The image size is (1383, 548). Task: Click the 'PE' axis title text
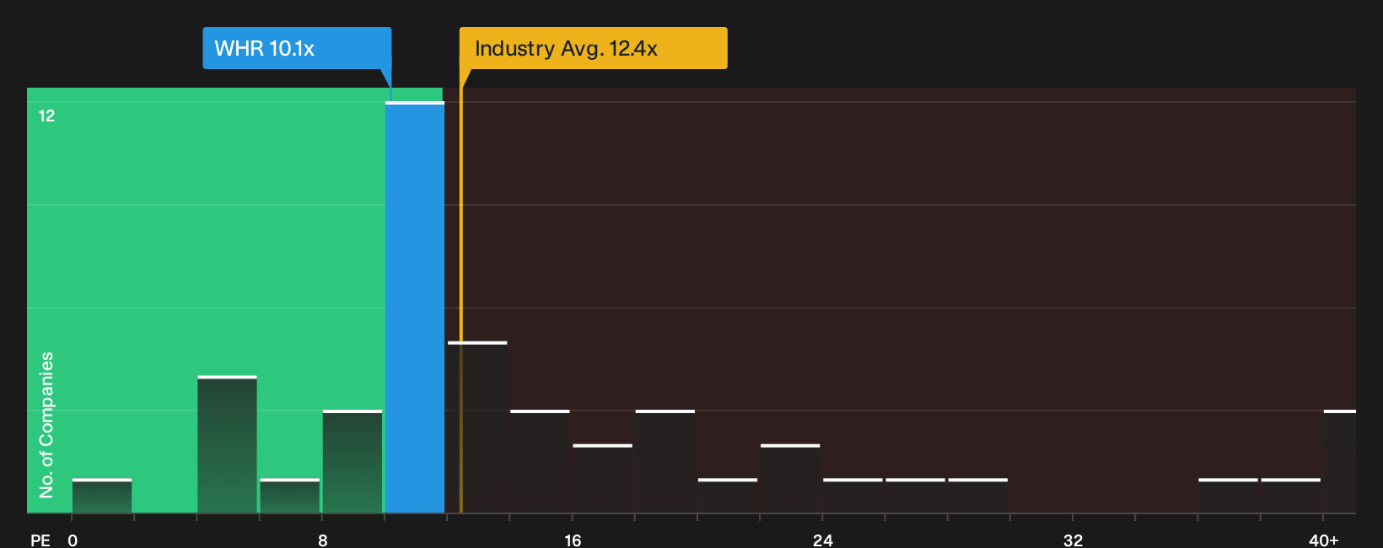40,540
